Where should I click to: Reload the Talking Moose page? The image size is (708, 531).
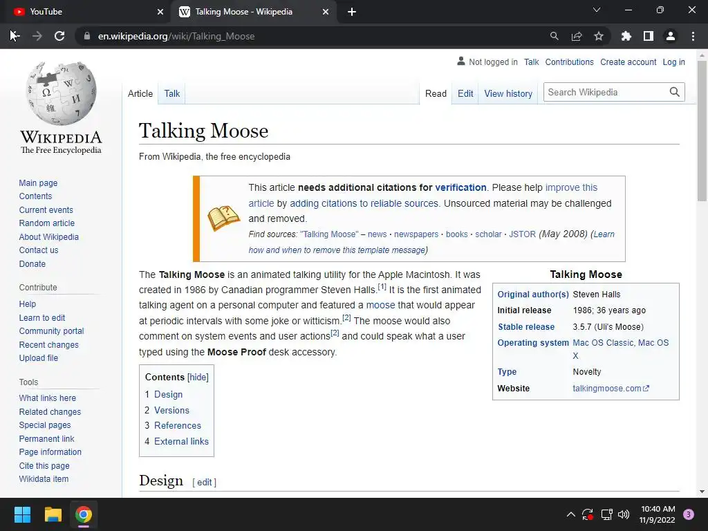pyautogui.click(x=59, y=36)
